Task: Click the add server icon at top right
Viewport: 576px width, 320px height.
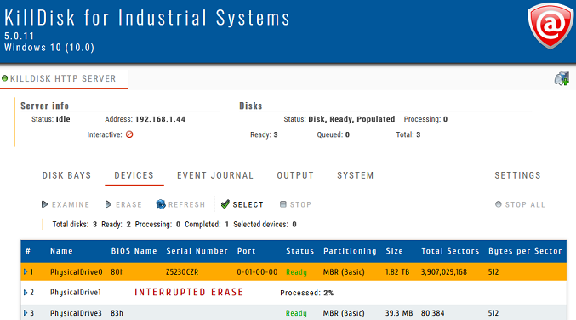Action: point(562,78)
